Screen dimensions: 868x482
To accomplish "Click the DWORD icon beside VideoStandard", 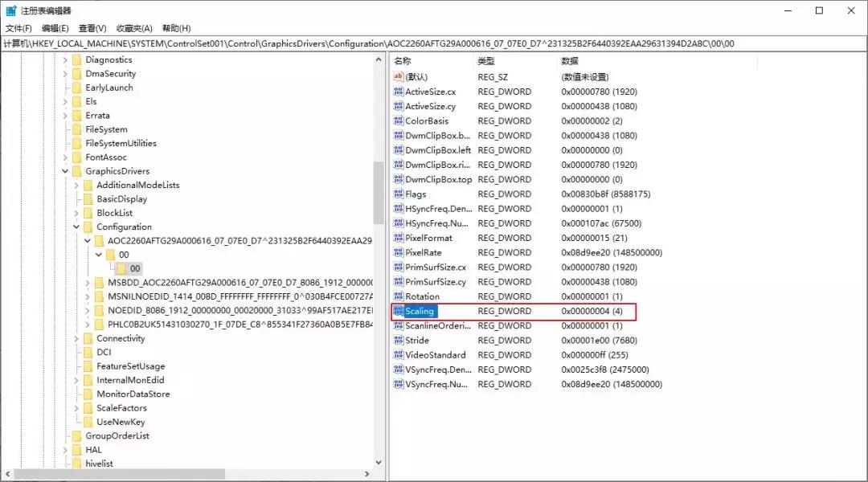I will pos(398,355).
